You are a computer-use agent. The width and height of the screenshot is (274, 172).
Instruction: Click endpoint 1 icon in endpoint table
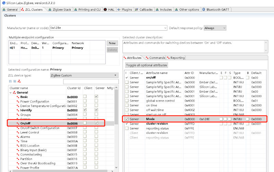(12, 48)
